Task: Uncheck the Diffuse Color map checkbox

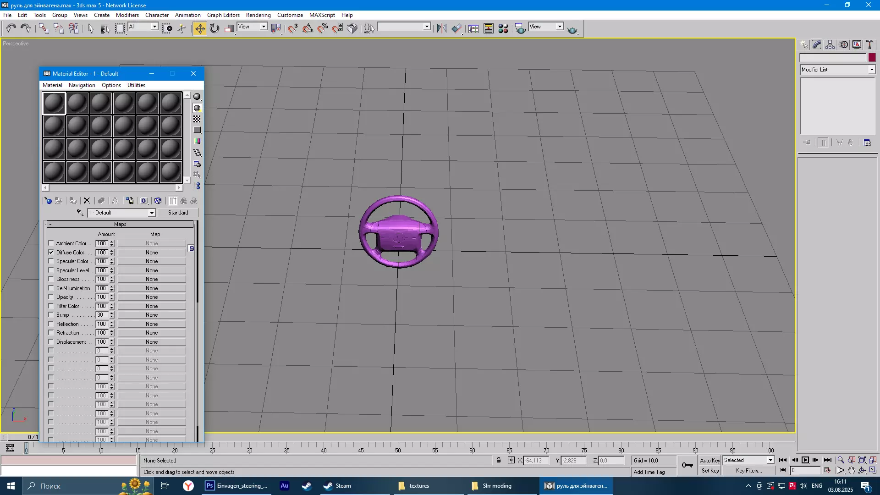Action: click(x=51, y=252)
